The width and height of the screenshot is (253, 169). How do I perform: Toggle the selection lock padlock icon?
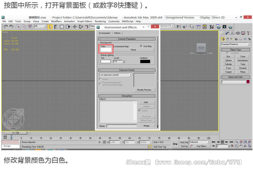99,142
